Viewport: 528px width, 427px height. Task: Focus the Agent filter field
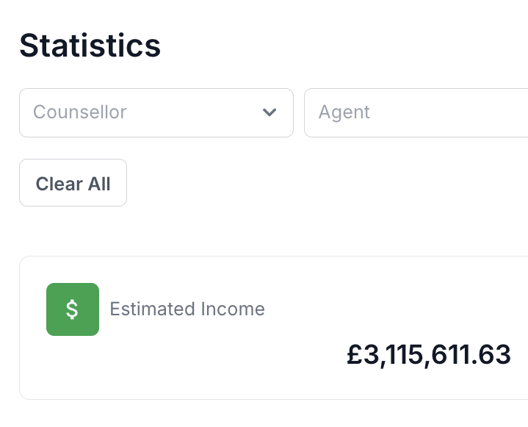(x=416, y=113)
